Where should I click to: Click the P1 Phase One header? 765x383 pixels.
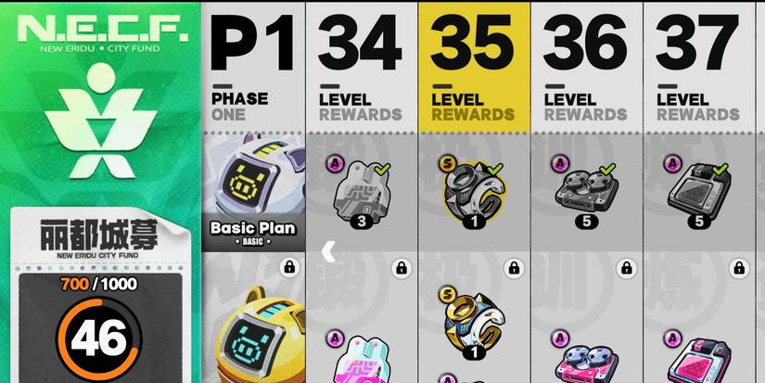pos(254,68)
